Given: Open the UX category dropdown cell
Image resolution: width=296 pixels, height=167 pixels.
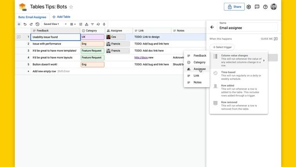Looking at the screenshot, I should [x=92, y=37].
